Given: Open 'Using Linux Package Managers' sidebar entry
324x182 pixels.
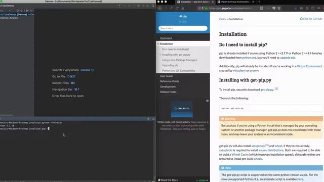Looking at the screenshot, I should (180, 60).
